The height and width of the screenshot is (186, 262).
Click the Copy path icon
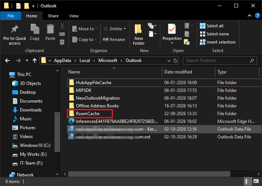pyautogui.click(x=62, y=34)
